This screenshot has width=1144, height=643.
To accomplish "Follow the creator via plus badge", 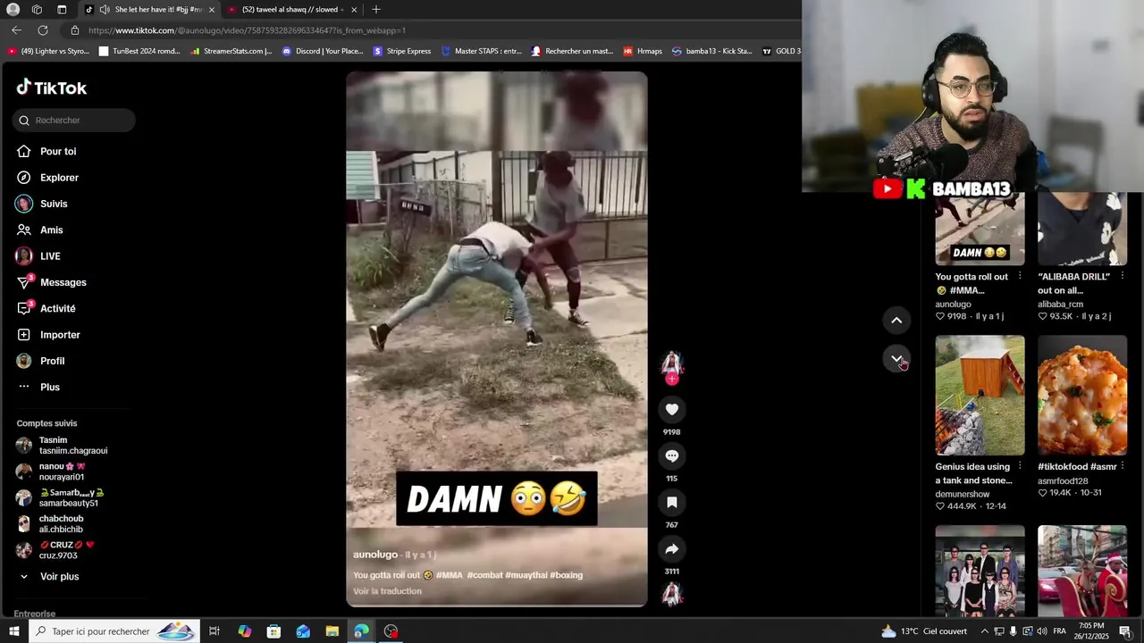I will click(672, 380).
